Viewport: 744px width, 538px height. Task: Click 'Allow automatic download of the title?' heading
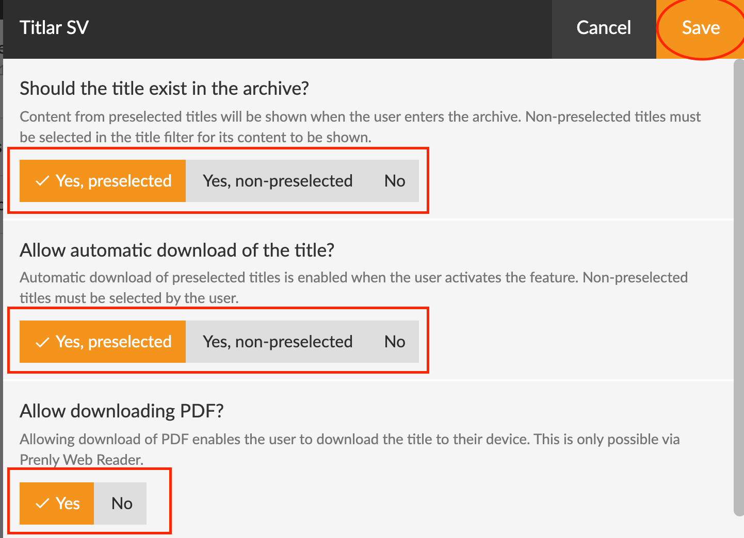177,250
